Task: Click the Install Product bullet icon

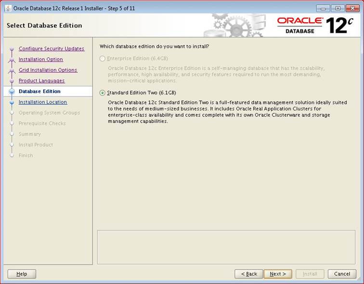Action: click(12, 145)
